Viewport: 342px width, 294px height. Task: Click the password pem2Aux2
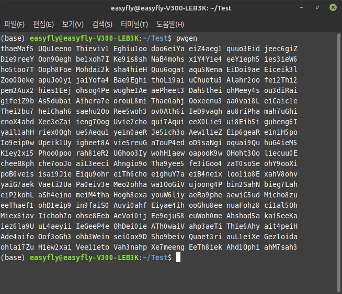[x=17, y=90]
